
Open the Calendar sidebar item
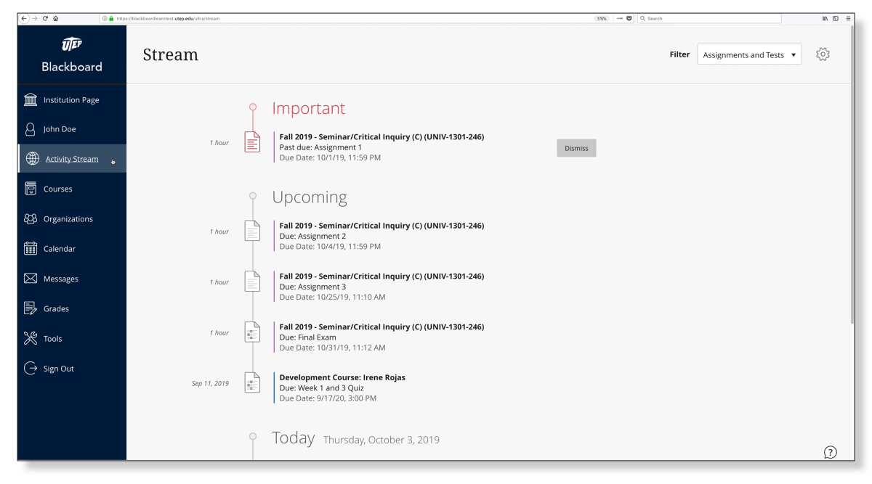pos(59,249)
